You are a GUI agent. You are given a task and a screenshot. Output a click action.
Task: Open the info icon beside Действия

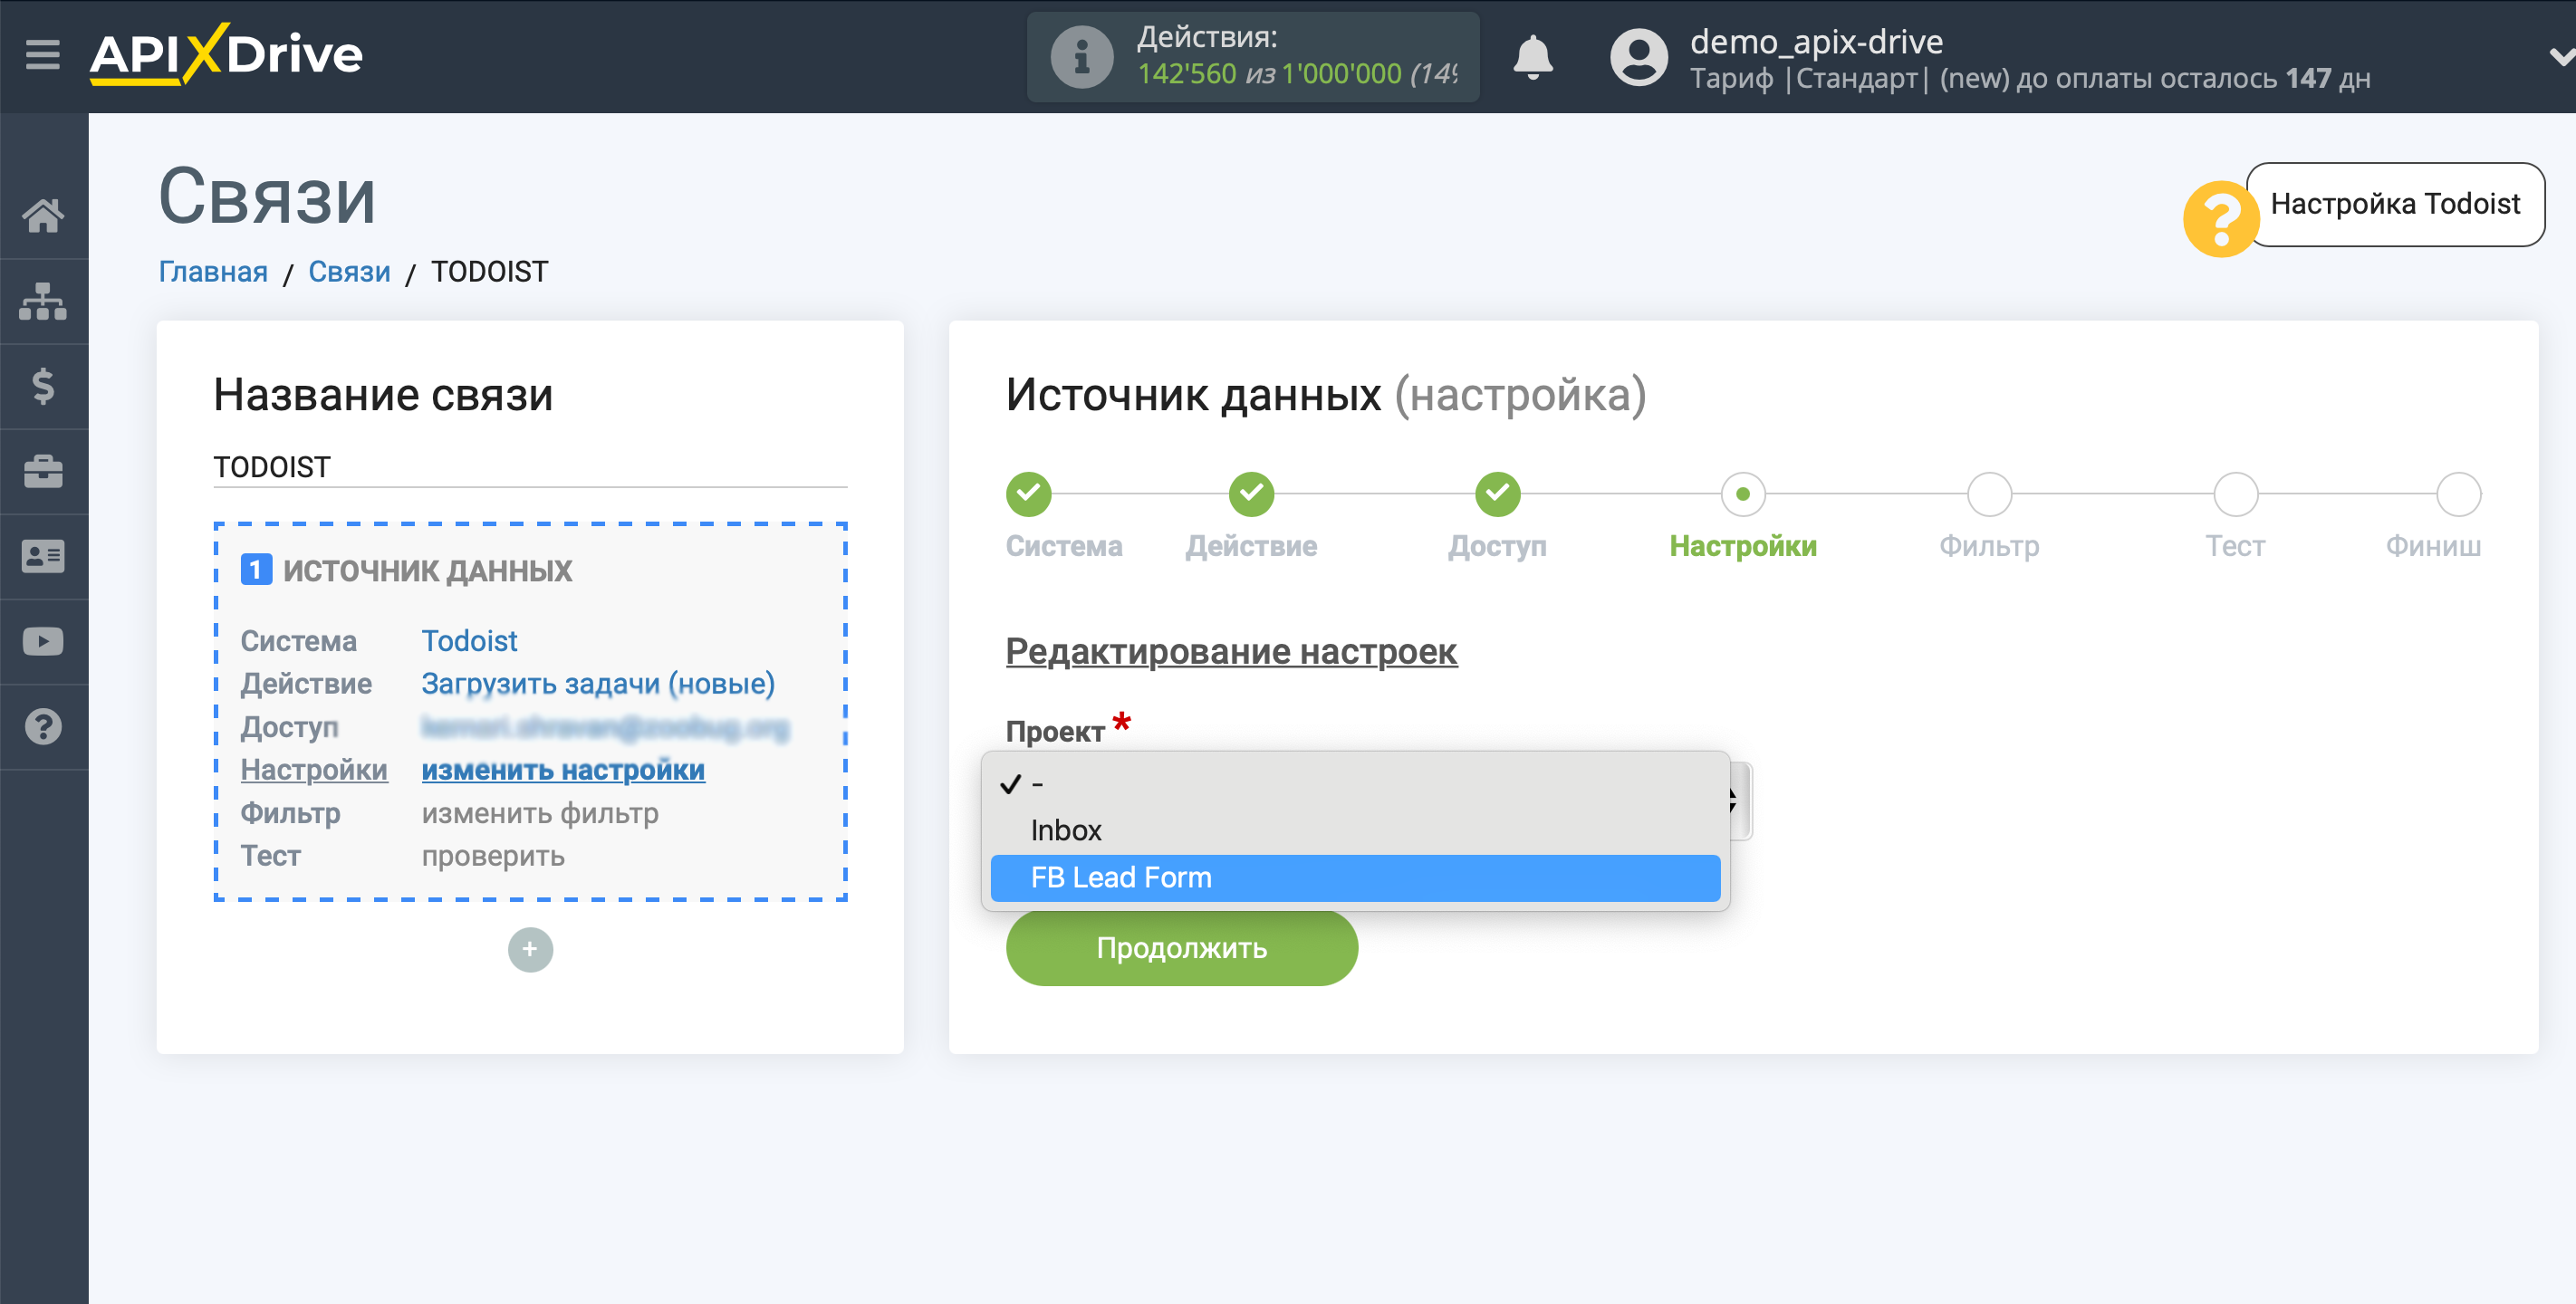1081,57
